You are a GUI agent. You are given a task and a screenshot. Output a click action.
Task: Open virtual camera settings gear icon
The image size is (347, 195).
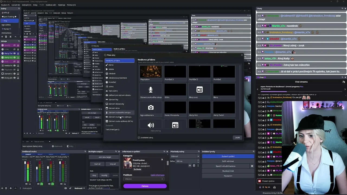pyautogui.click(x=252, y=166)
